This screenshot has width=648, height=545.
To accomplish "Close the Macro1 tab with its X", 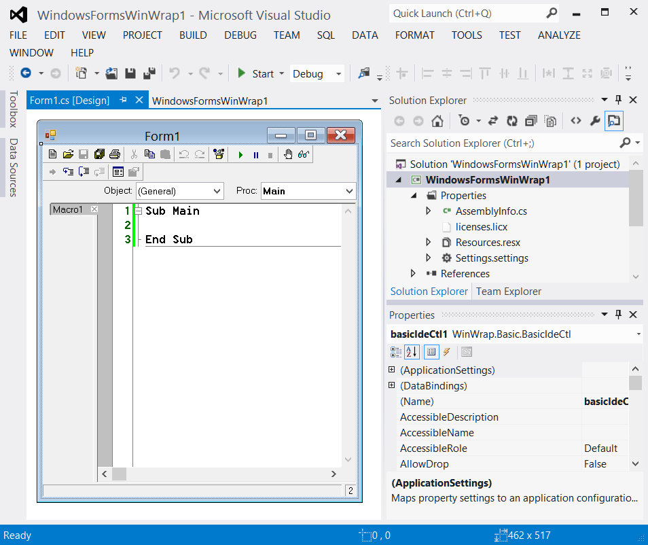I will click(x=94, y=209).
